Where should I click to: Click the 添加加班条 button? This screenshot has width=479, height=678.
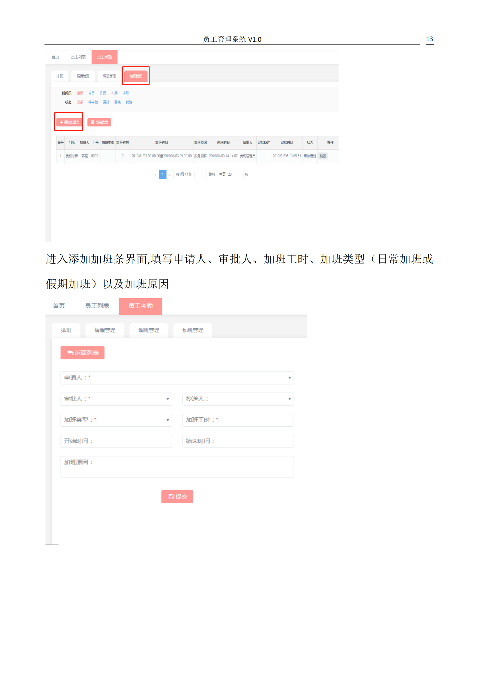[69, 122]
